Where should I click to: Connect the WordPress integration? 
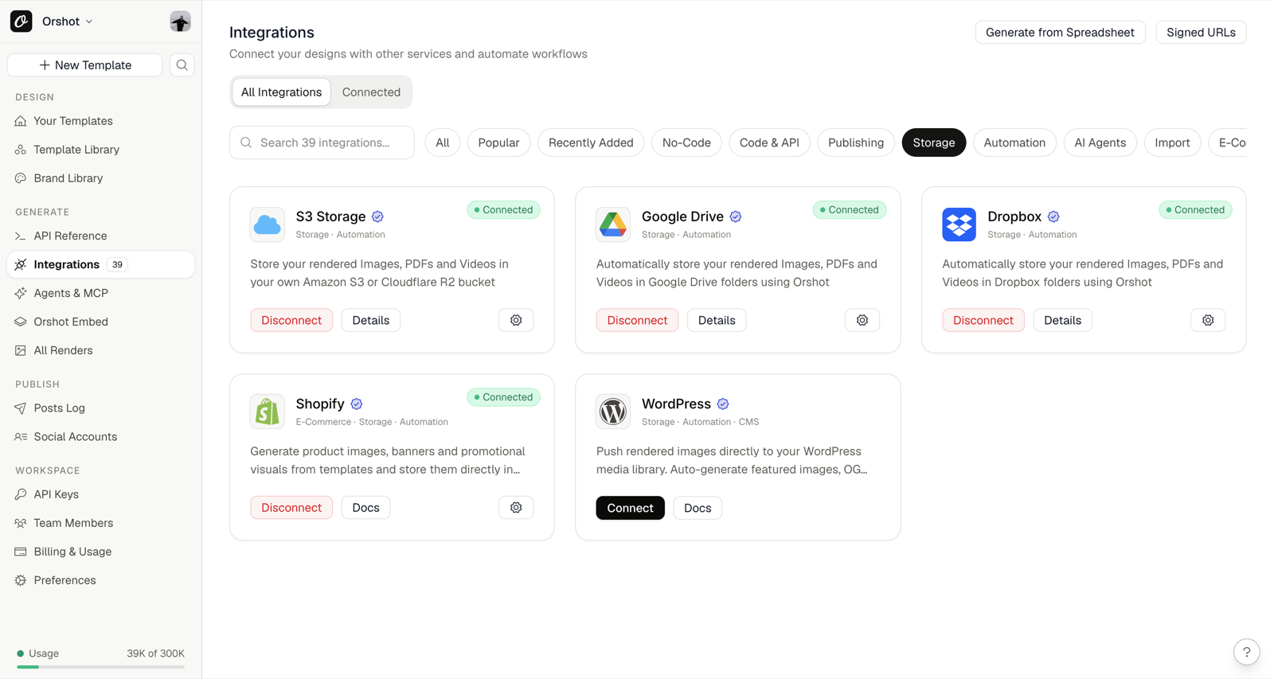click(x=630, y=508)
